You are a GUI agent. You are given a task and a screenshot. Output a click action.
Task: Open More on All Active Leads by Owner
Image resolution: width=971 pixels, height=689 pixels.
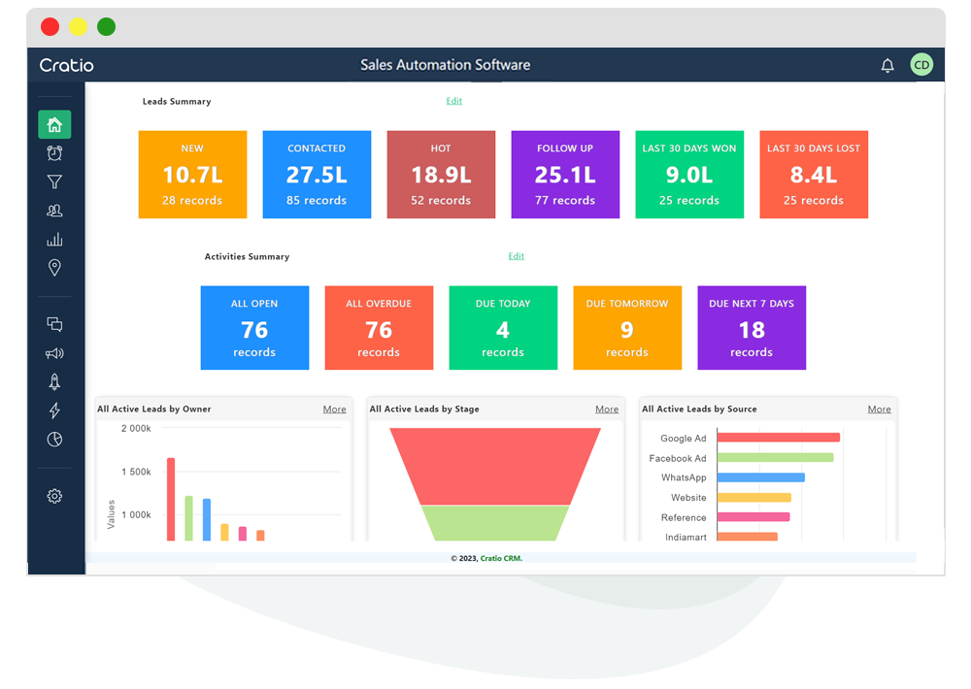334,410
